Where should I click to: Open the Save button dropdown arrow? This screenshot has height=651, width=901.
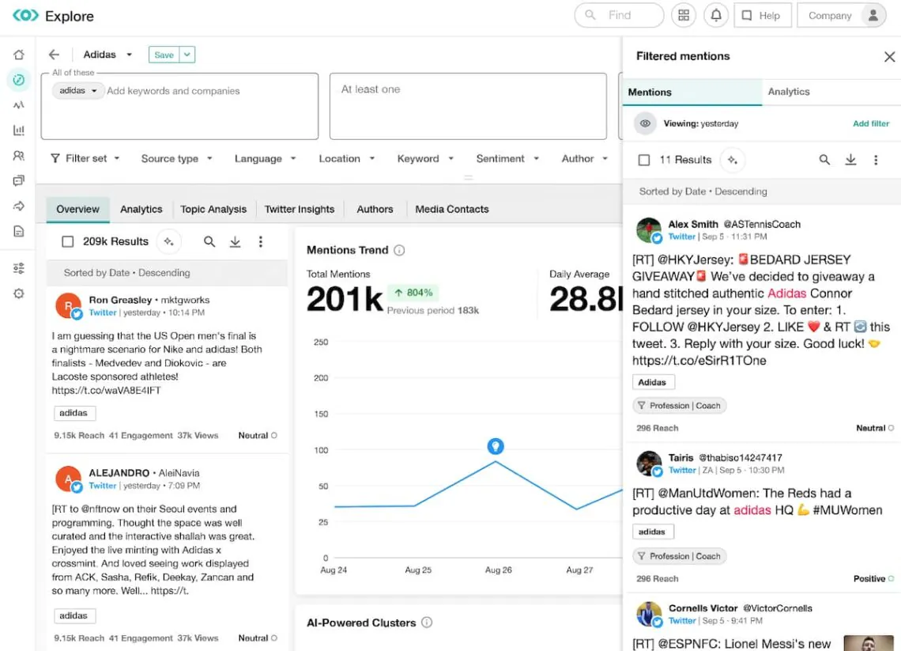[187, 55]
